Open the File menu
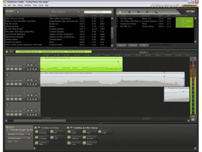Viewport: 202px width, 152px height. [x=5, y=5]
